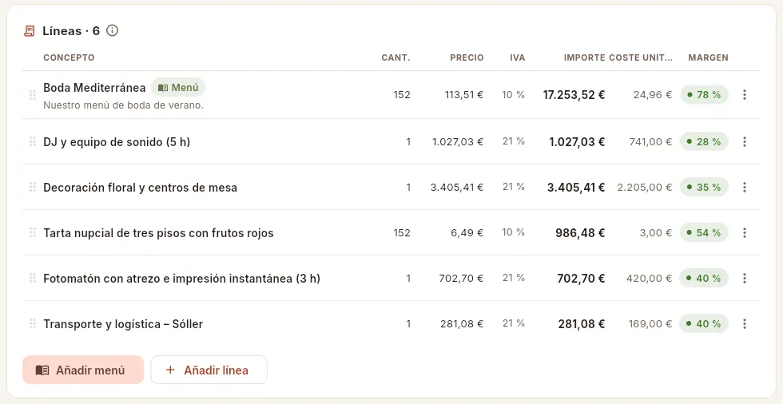
Task: Click amount 3.405,41 € in bold
Action: pyautogui.click(x=576, y=188)
